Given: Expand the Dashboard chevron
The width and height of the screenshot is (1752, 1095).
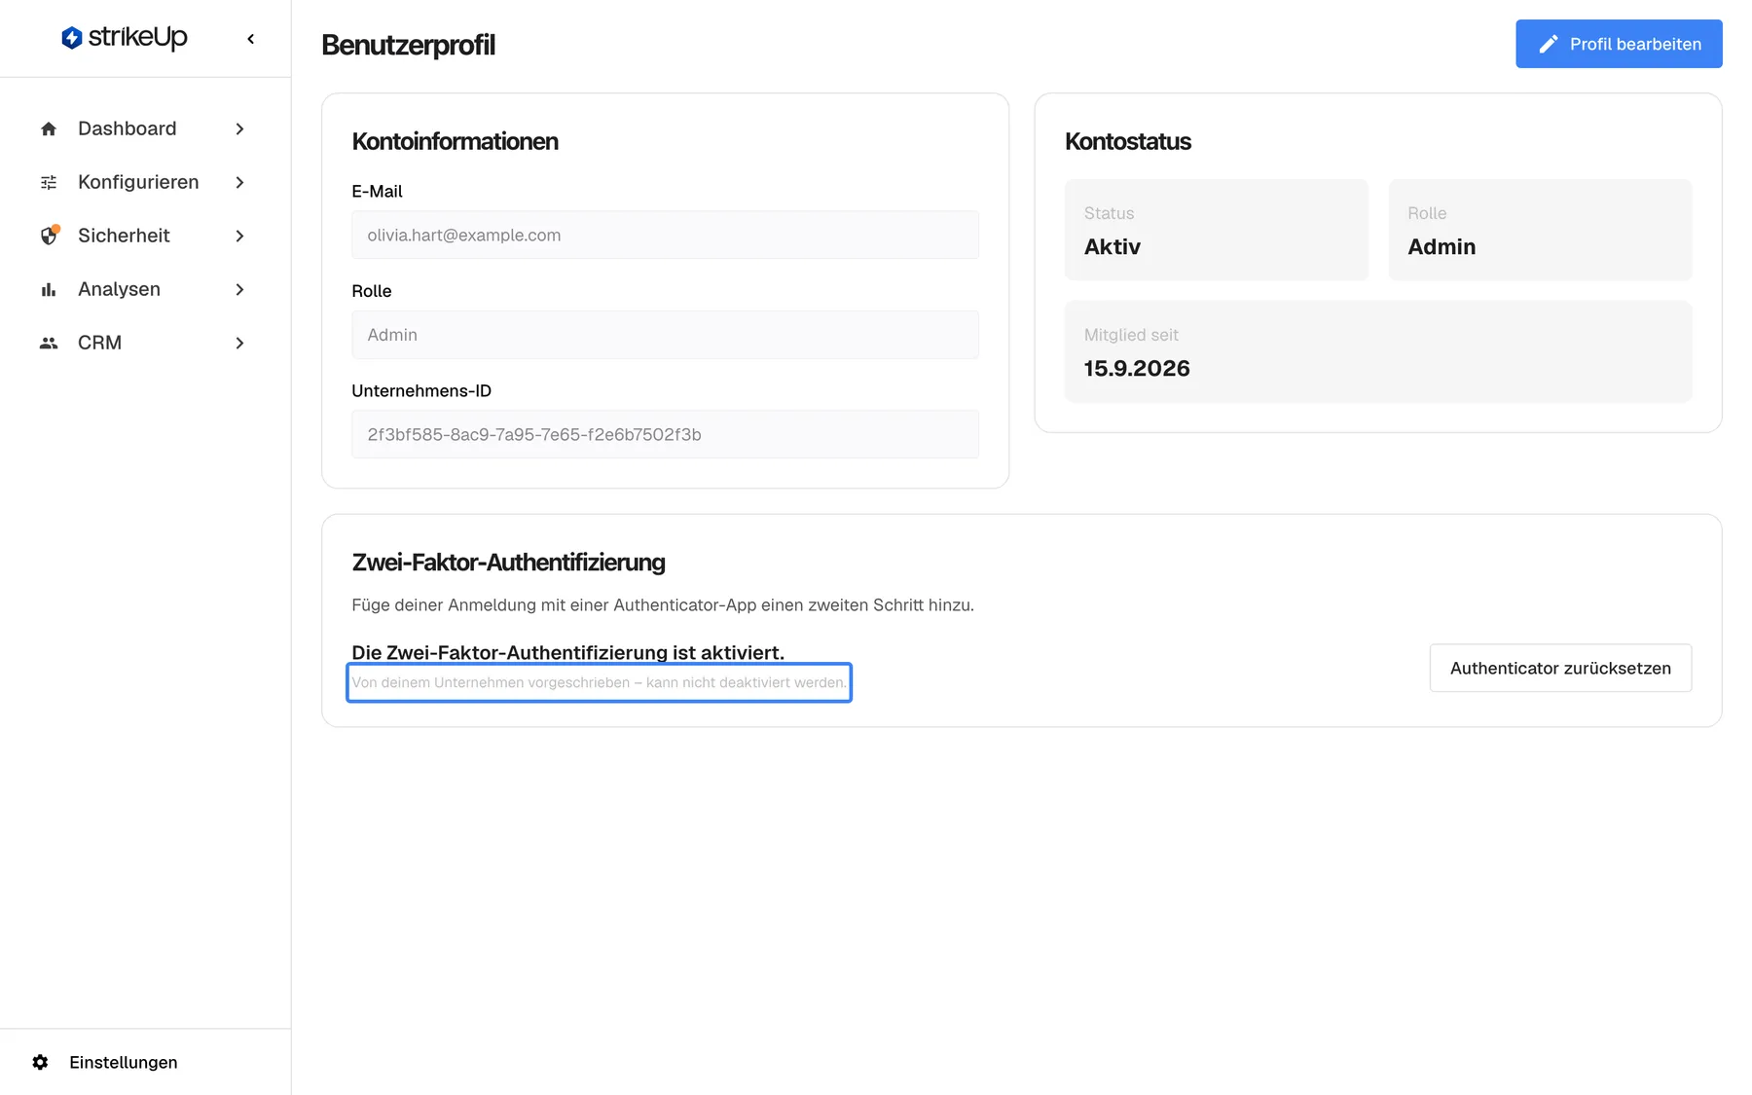Looking at the screenshot, I should tap(239, 128).
